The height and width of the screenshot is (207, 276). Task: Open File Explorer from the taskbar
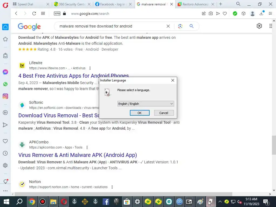click(x=53, y=202)
